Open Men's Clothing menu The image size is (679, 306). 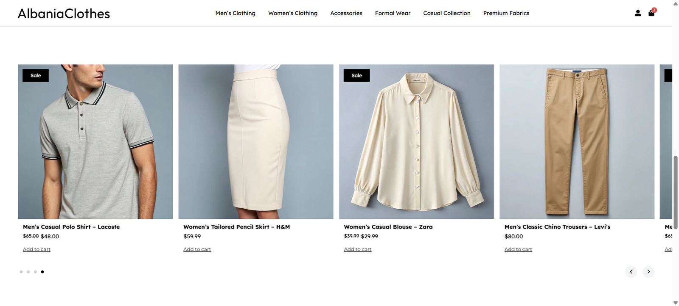coord(235,13)
